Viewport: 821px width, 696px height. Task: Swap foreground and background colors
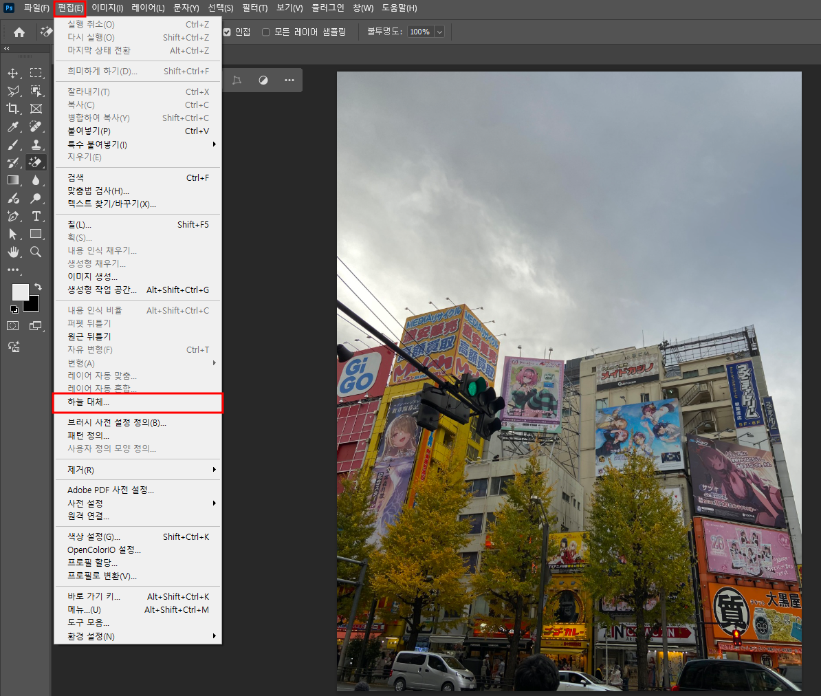38,287
